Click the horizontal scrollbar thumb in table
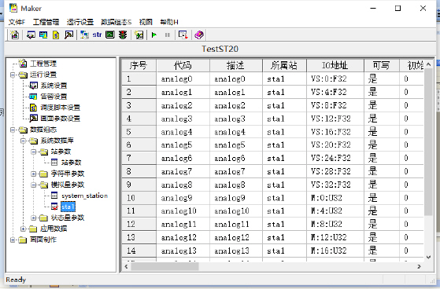 click(x=165, y=266)
